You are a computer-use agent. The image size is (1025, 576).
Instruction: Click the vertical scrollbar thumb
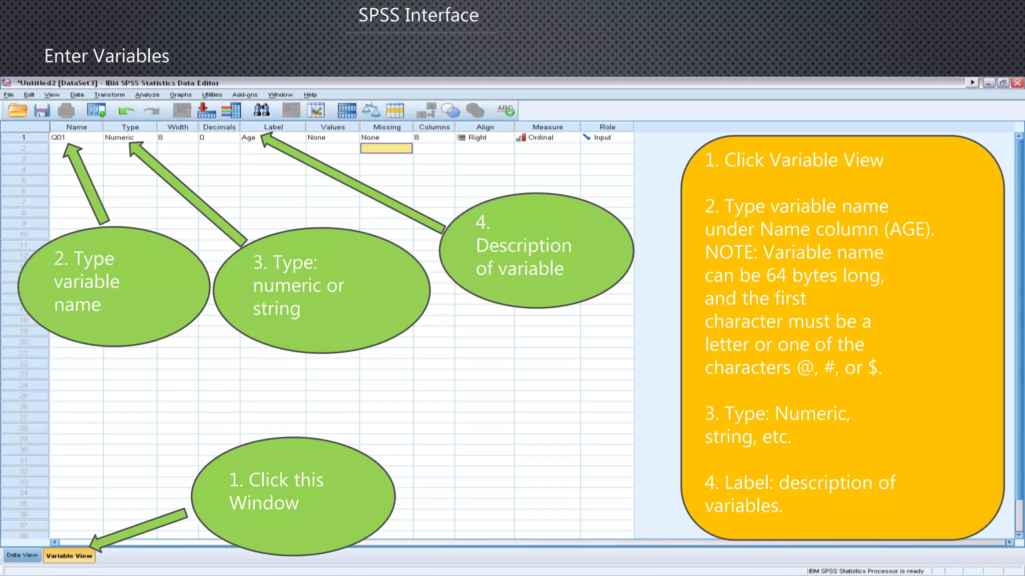coord(1019,320)
